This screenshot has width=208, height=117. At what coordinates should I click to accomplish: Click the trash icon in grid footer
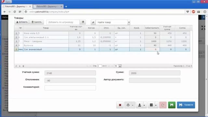tap(23, 66)
